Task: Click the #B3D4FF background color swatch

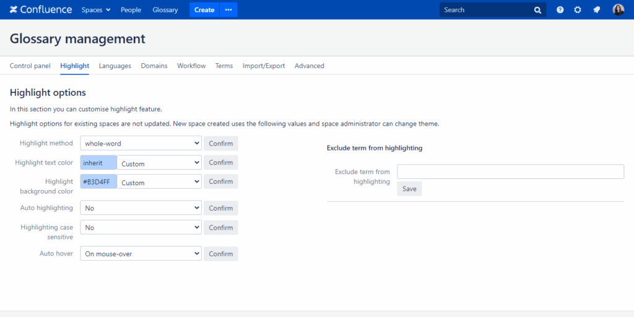Action: (98, 182)
